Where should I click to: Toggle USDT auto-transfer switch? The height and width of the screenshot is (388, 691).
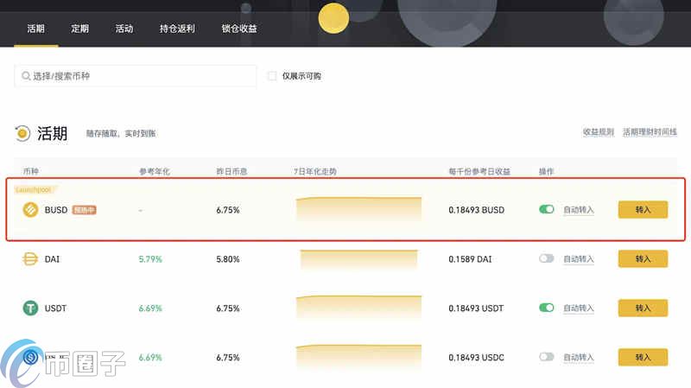click(547, 308)
